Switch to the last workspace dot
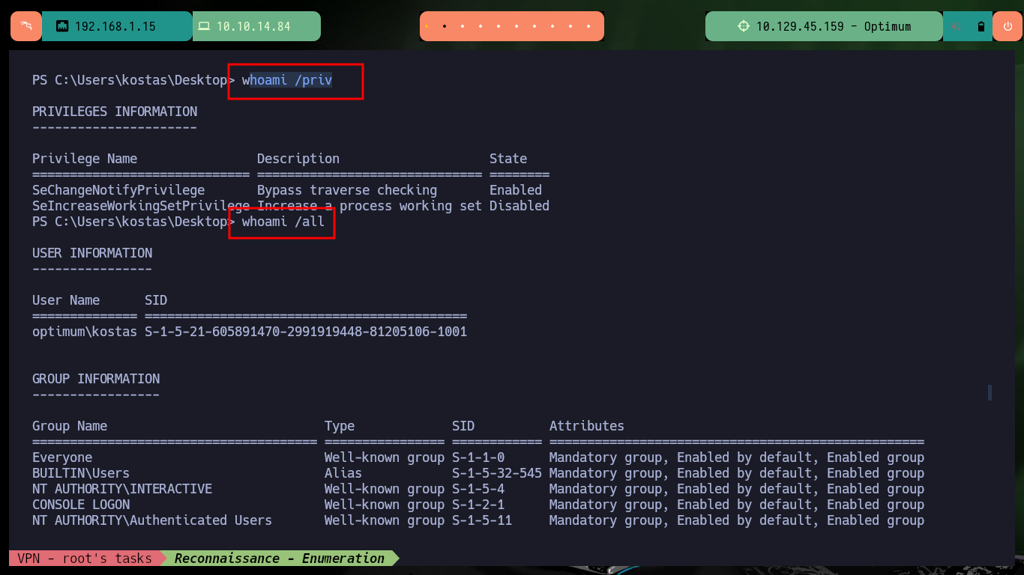This screenshot has height=575, width=1024. 590,26
